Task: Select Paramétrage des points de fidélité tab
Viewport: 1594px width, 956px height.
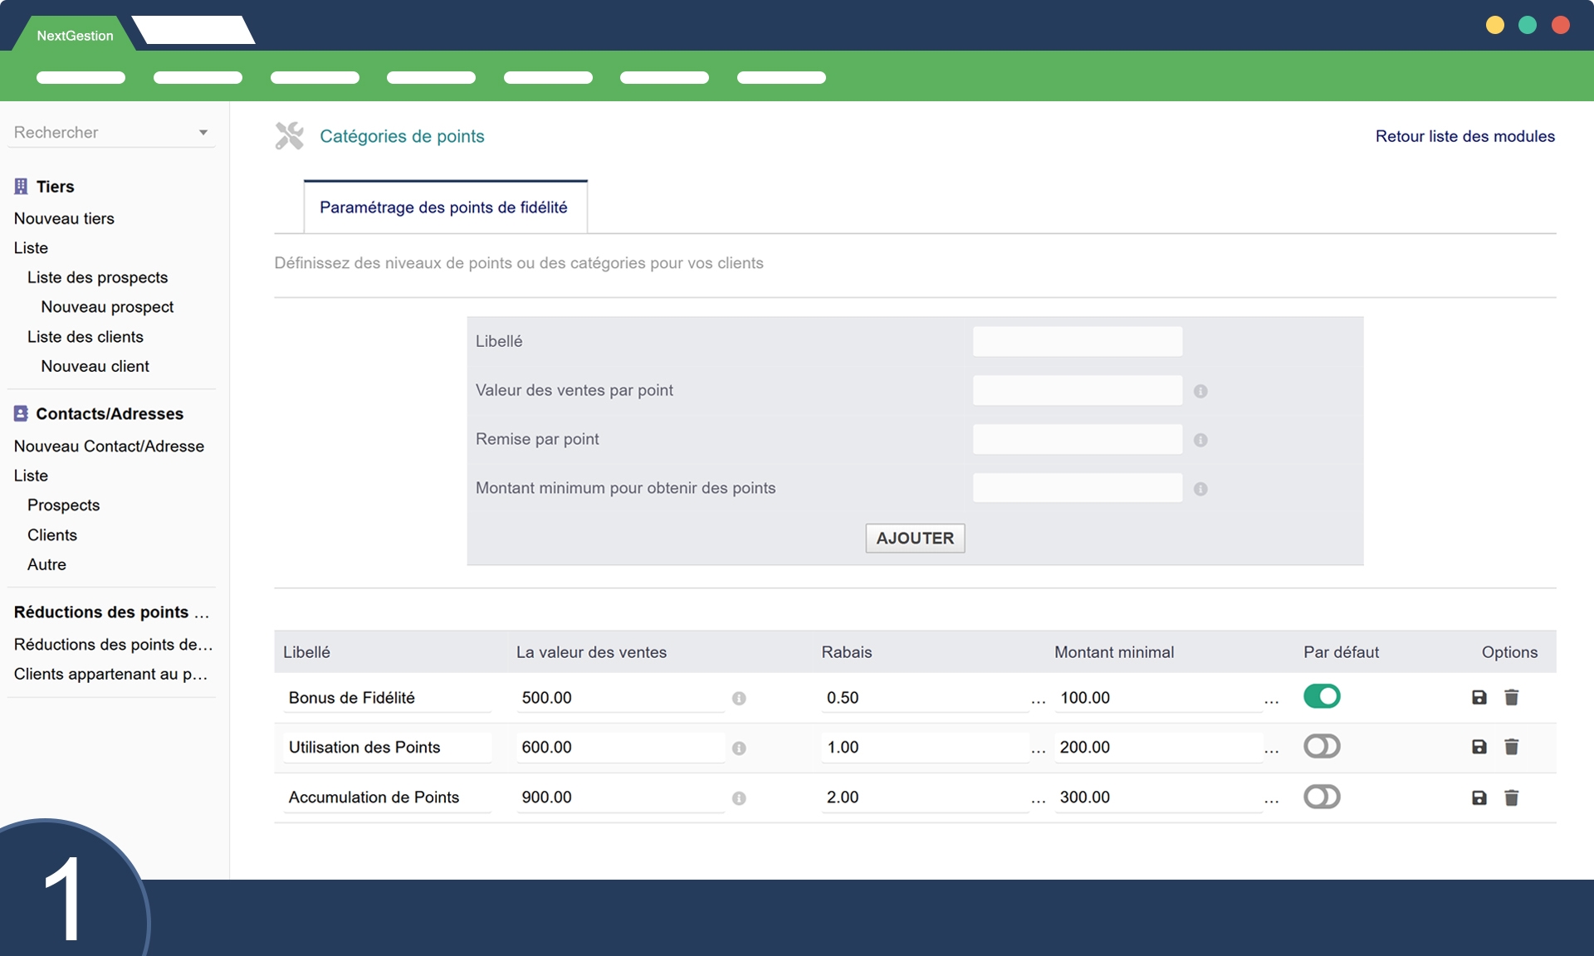Action: [444, 207]
